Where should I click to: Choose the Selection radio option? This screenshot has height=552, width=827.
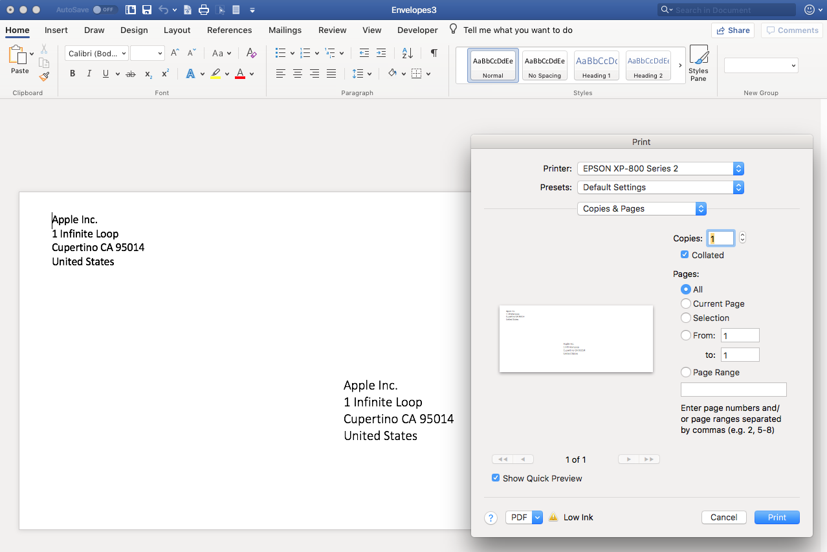pyautogui.click(x=686, y=318)
